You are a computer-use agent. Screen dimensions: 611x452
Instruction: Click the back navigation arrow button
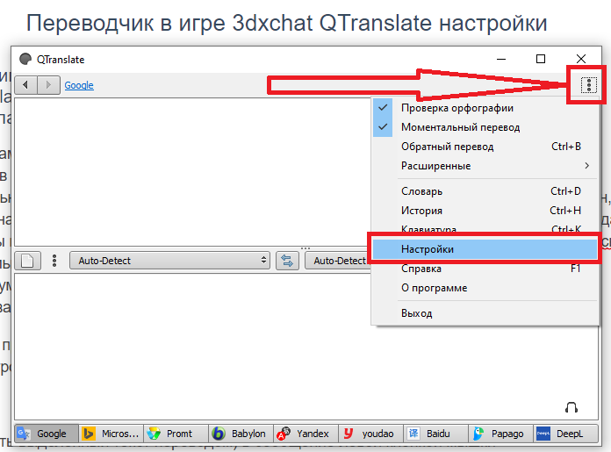(x=25, y=85)
